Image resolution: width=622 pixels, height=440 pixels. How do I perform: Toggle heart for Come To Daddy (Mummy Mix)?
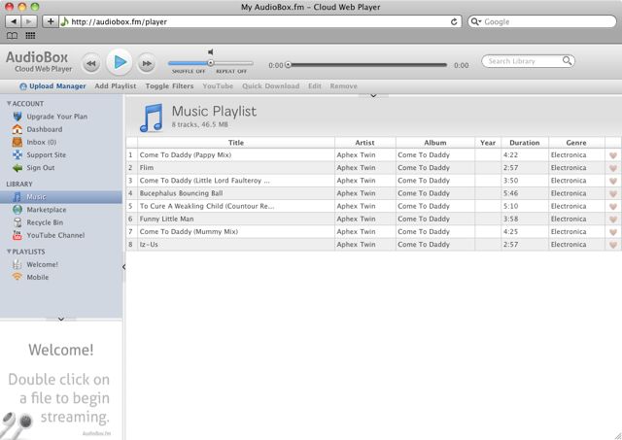[x=613, y=232]
